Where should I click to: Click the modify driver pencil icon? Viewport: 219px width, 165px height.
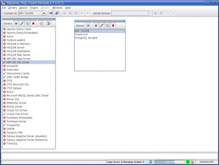(x=22, y=23)
